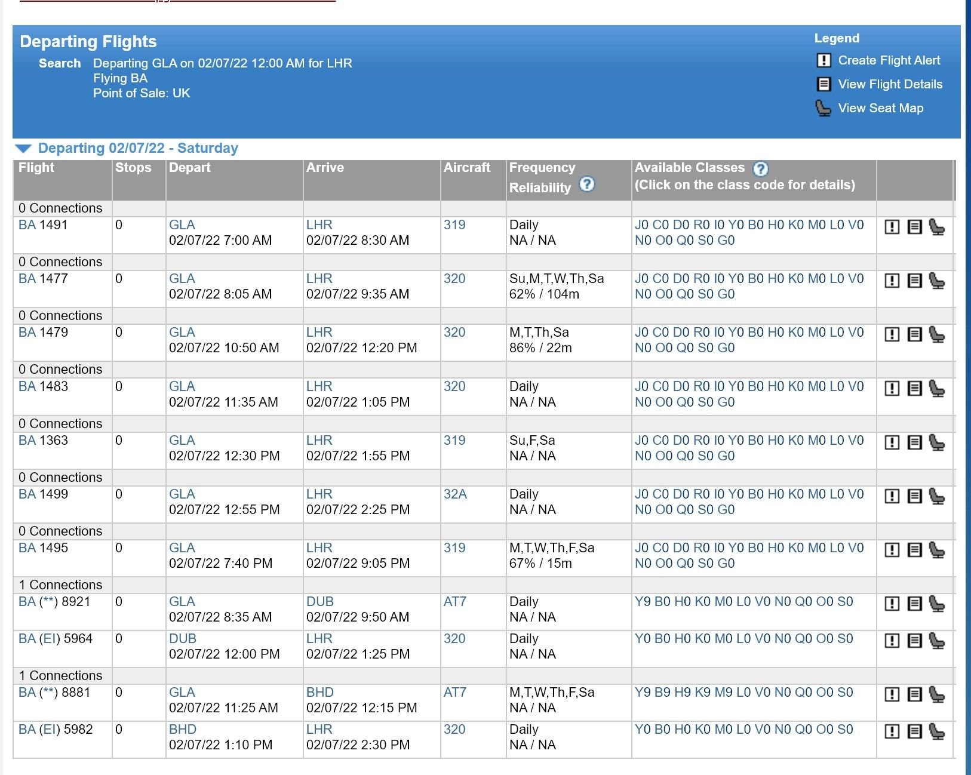Open seat map for BA 1479

(937, 334)
